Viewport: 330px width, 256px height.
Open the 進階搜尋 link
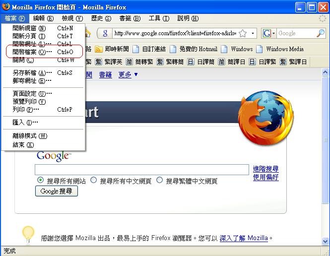(266, 169)
